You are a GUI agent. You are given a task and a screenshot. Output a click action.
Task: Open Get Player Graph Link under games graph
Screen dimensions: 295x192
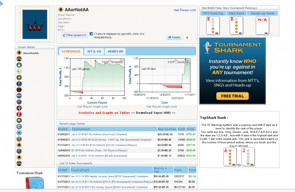[x=92, y=107]
